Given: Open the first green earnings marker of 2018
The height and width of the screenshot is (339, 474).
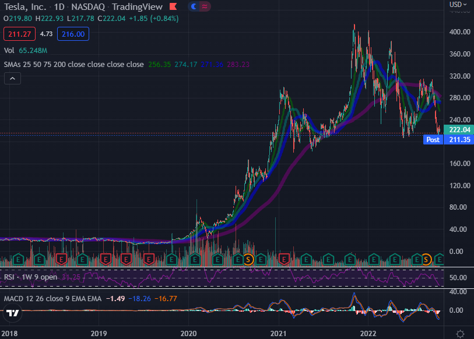Looking at the screenshot, I should coord(18,259).
